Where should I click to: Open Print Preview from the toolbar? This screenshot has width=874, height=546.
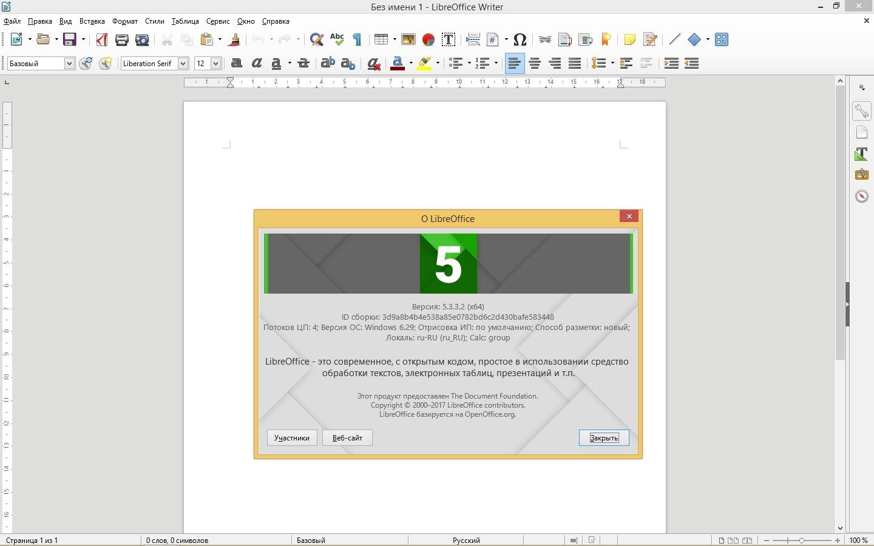(142, 39)
